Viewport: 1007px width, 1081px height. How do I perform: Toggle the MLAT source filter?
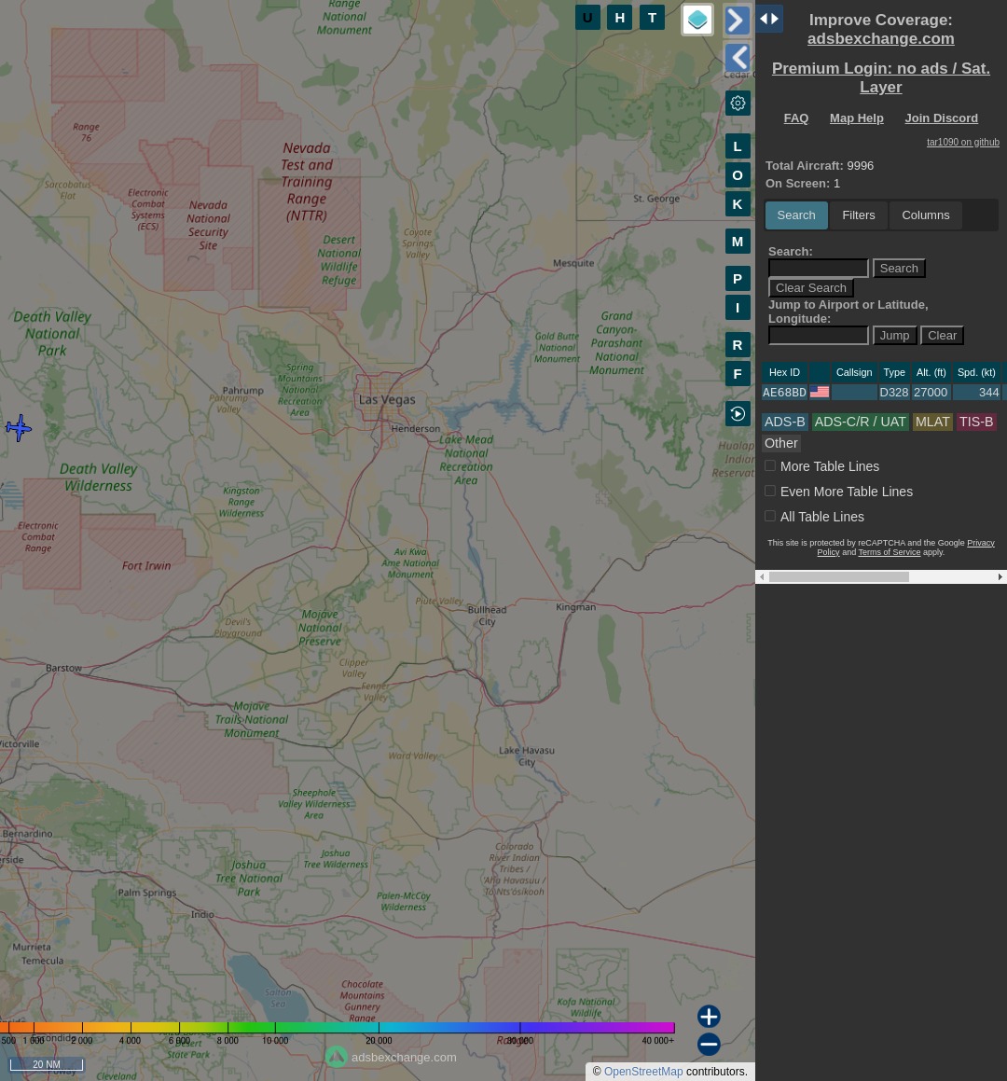tap(932, 422)
